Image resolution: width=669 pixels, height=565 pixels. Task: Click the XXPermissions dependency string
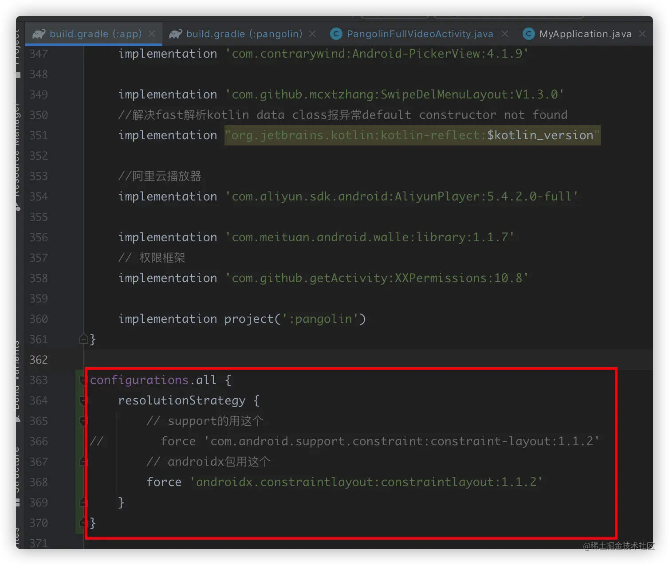tap(377, 278)
